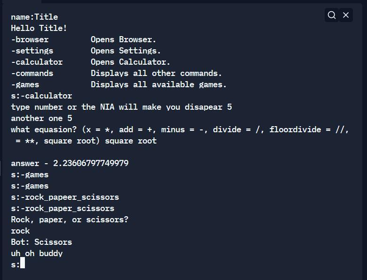Click the 'Hello Title!' greeting line

point(39,28)
